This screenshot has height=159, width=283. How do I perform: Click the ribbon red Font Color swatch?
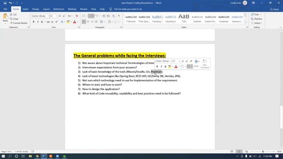[75, 22]
